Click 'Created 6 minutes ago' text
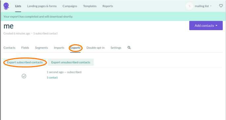The image size is (226, 120). [x=17, y=33]
